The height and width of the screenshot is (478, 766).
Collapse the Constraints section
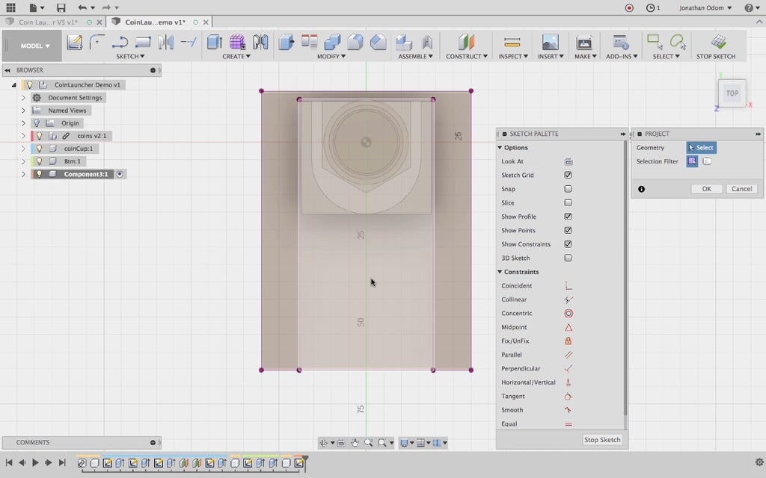click(500, 272)
